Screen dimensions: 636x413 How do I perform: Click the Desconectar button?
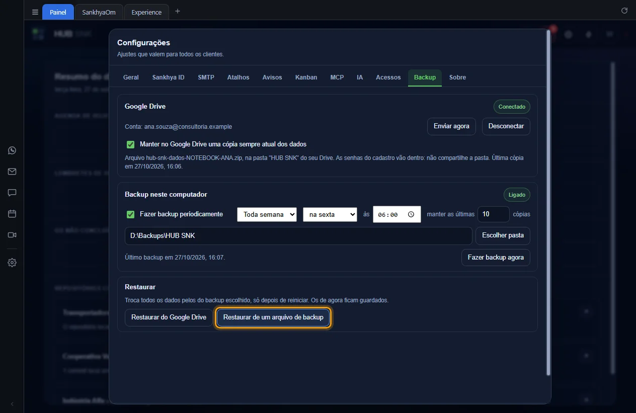506,126
